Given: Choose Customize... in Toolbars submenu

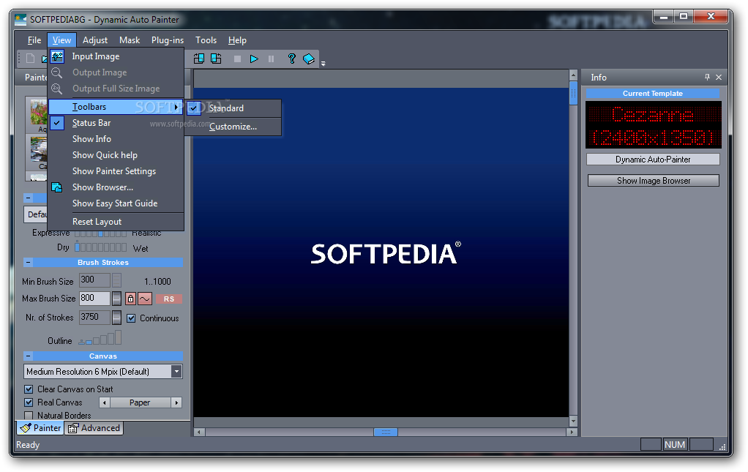Looking at the screenshot, I should tap(233, 127).
